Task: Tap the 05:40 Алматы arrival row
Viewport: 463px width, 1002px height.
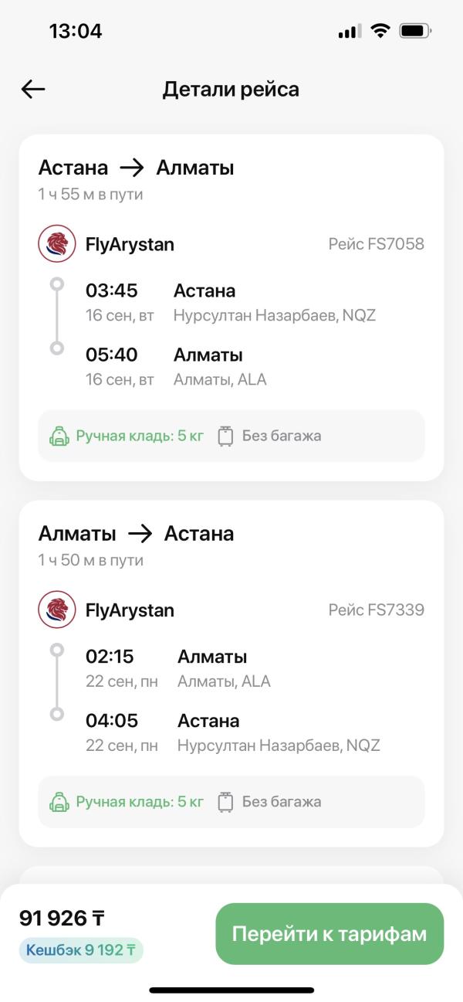Action: pyautogui.click(x=176, y=366)
